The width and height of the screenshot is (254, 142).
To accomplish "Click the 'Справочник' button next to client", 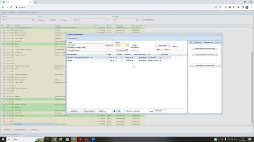I will 110,45.
